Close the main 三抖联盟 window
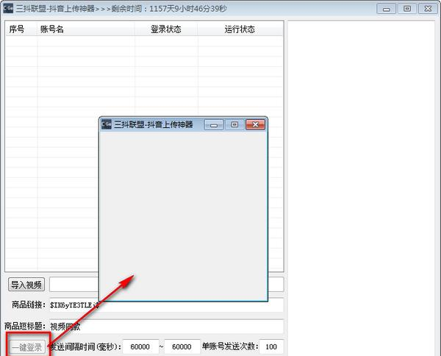 tap(428, 9)
